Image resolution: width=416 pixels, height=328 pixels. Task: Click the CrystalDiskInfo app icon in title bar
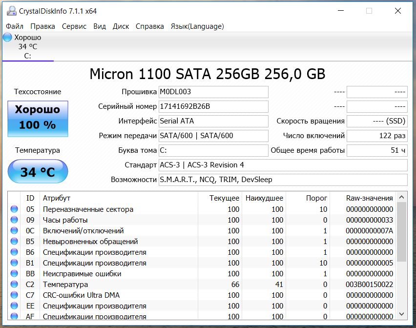(x=11, y=11)
